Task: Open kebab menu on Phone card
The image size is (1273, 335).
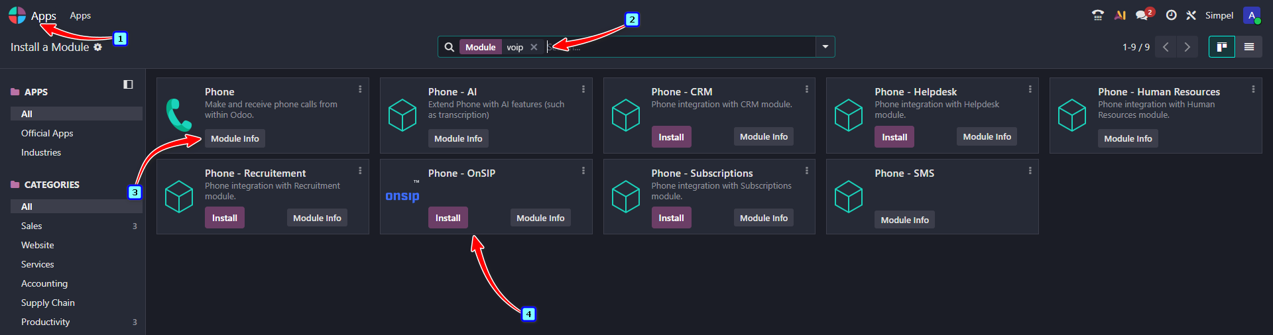Action: coord(360,89)
